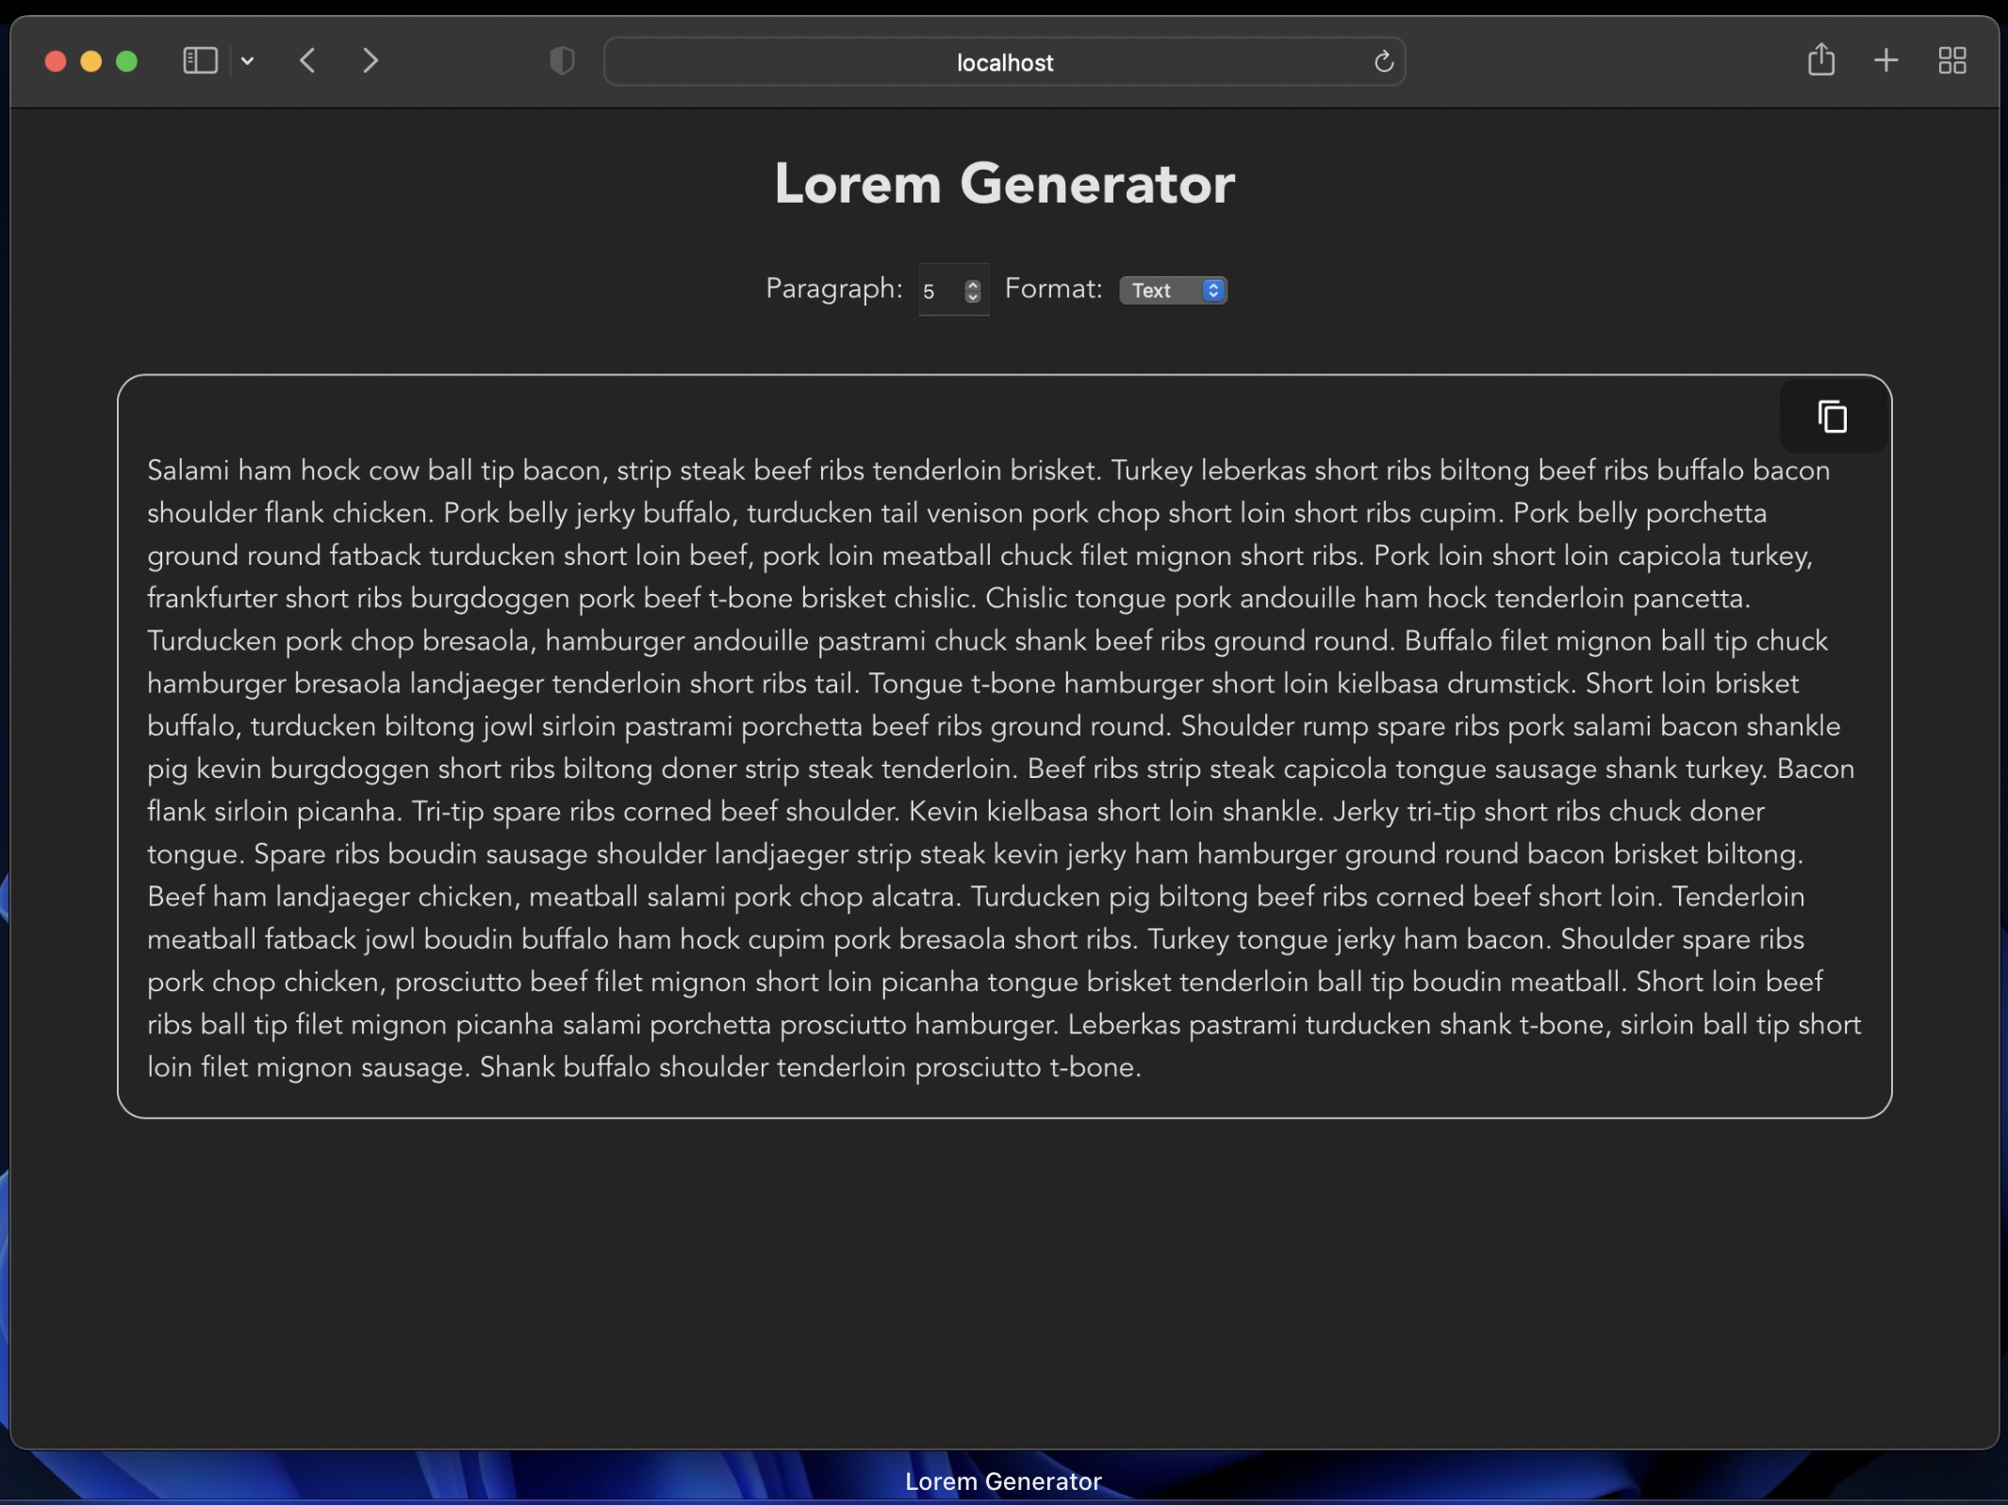The width and height of the screenshot is (2008, 1505).
Task: Click inside the generated meat ipsum text
Action: pos(1004,769)
